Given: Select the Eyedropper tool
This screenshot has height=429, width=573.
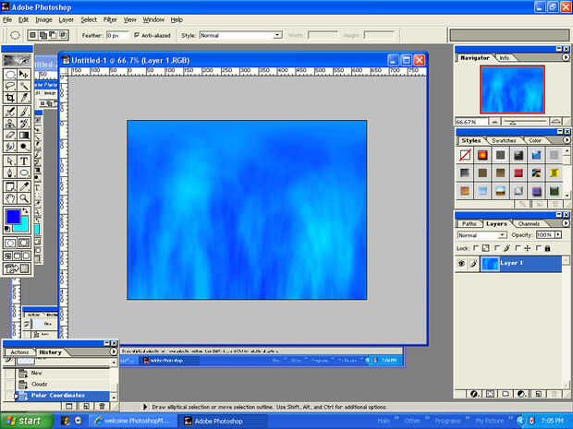Looking at the screenshot, I should pos(24,186).
